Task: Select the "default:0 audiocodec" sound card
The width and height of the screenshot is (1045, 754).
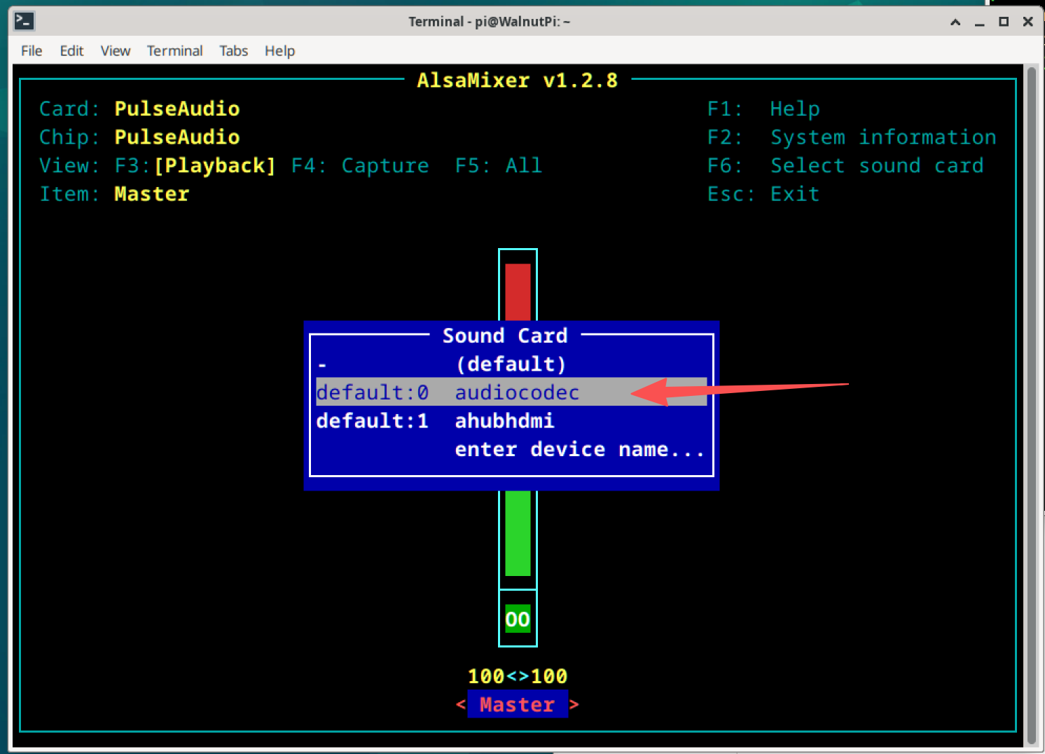Action: click(511, 392)
